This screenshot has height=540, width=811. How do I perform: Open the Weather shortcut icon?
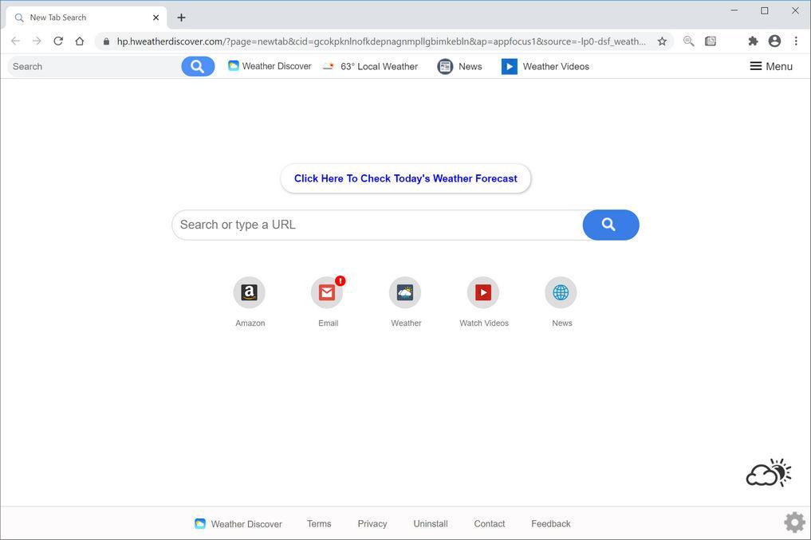point(405,292)
